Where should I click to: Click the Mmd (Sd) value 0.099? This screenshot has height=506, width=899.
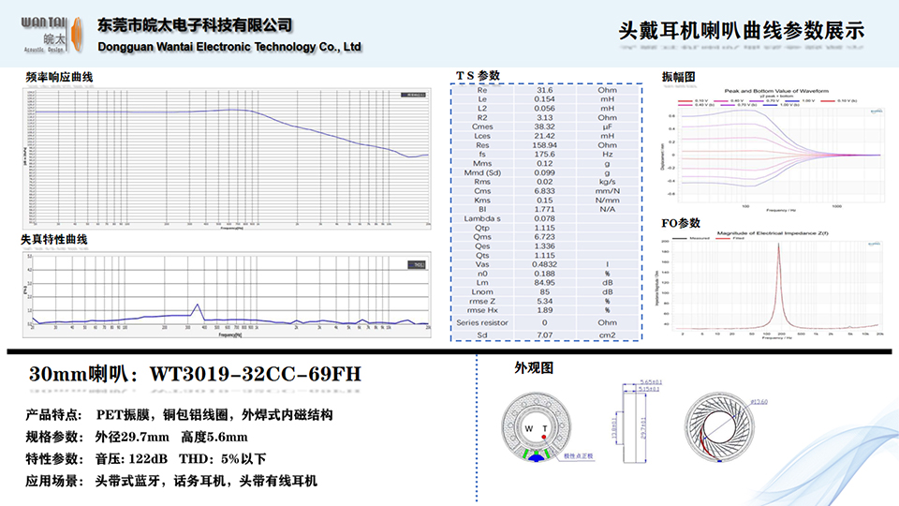(545, 172)
